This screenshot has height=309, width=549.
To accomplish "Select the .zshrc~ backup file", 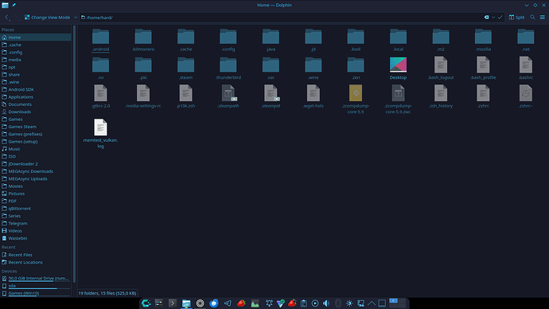I will pos(526,97).
